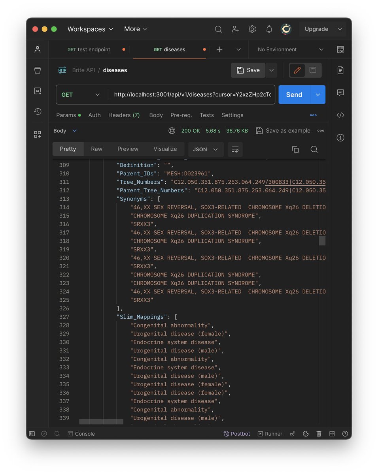Open Code snippet panel
The width and height of the screenshot is (378, 474).
pyautogui.click(x=340, y=115)
